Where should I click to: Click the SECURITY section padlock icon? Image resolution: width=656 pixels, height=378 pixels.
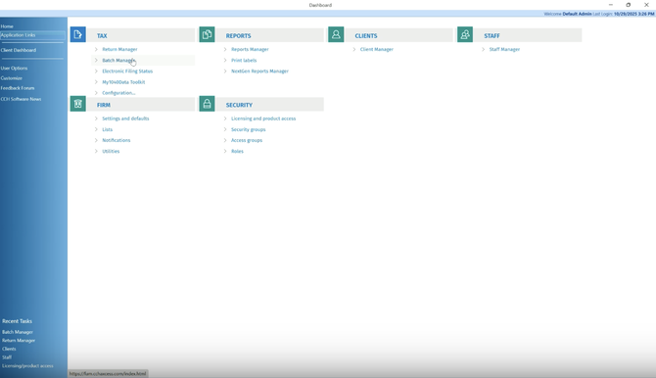(208, 104)
